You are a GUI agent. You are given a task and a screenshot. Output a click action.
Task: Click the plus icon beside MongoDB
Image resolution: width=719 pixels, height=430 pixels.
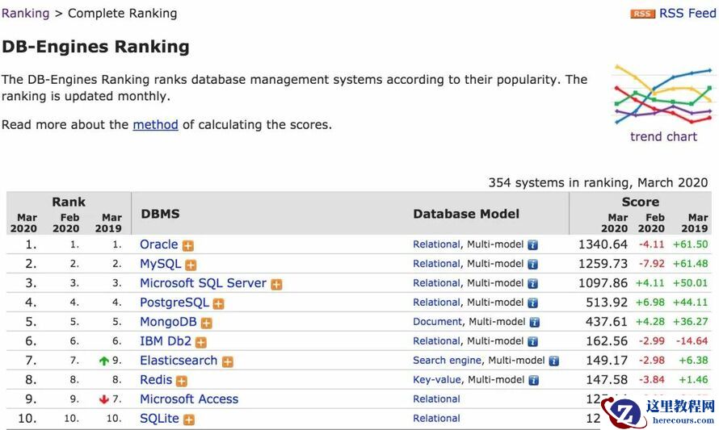coord(206,323)
